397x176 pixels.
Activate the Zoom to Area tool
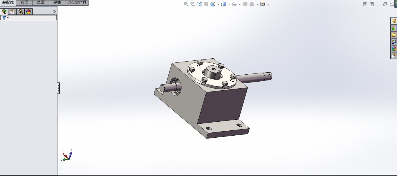point(192,4)
